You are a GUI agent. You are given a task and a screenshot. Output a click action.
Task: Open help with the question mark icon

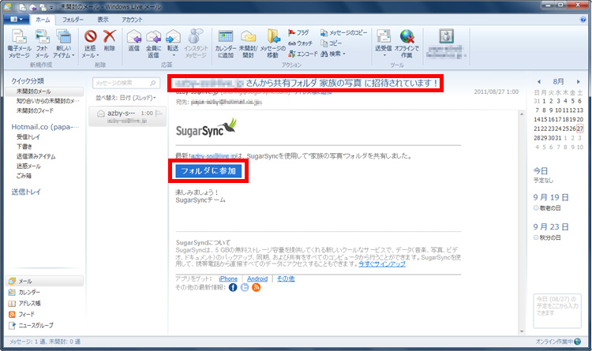pyautogui.click(x=583, y=20)
